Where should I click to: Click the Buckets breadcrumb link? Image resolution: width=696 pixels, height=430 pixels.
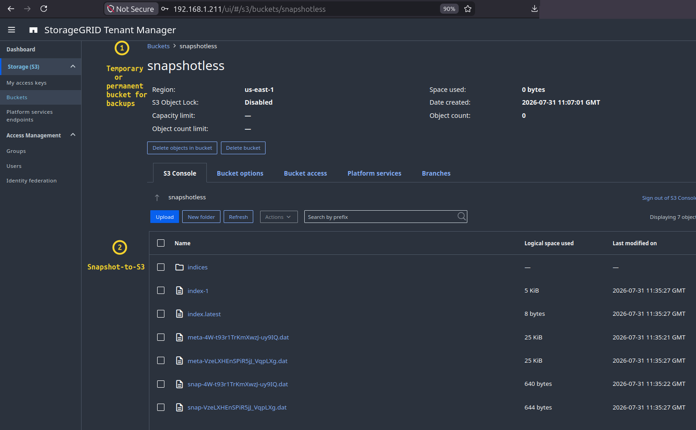(159, 46)
